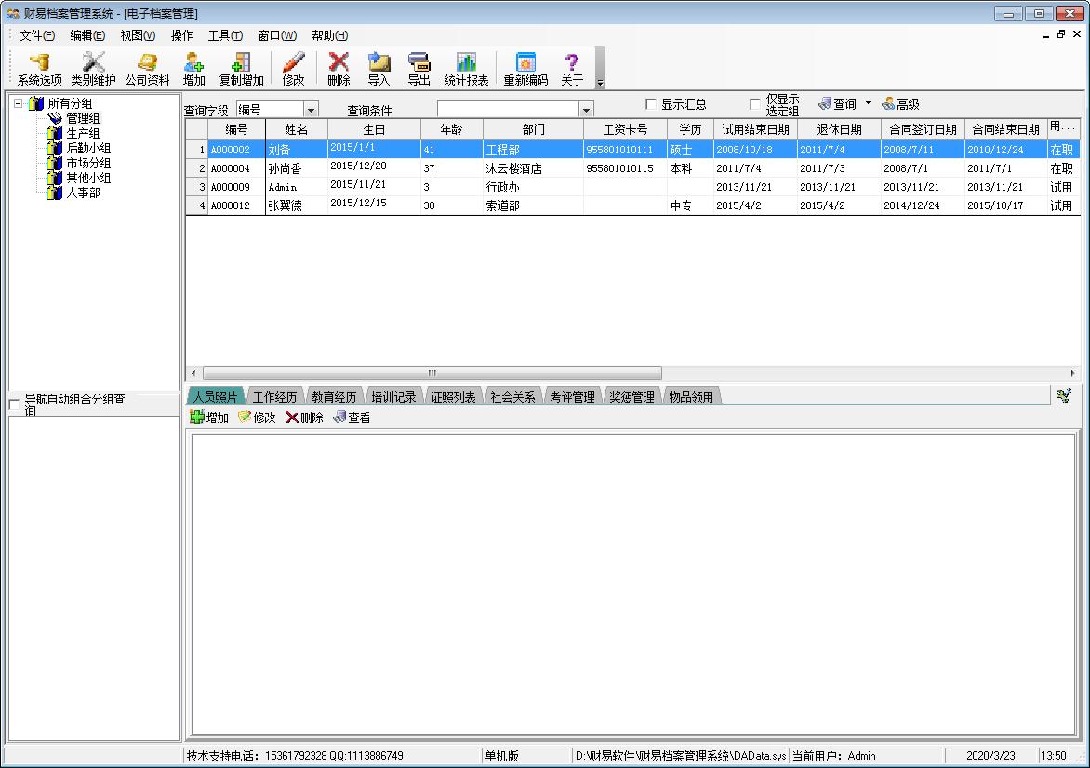
Task: Click 删除 in the photo panel toolbar
Action: coord(304,417)
